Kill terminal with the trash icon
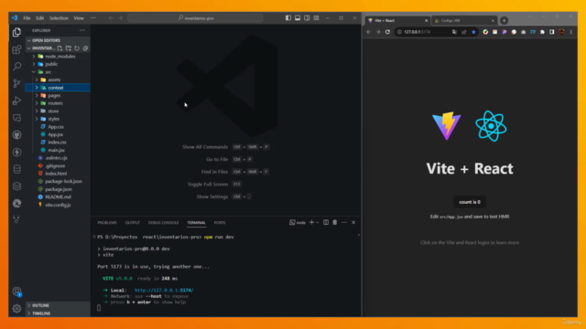Viewport: 586px width, 329px height. [335, 222]
